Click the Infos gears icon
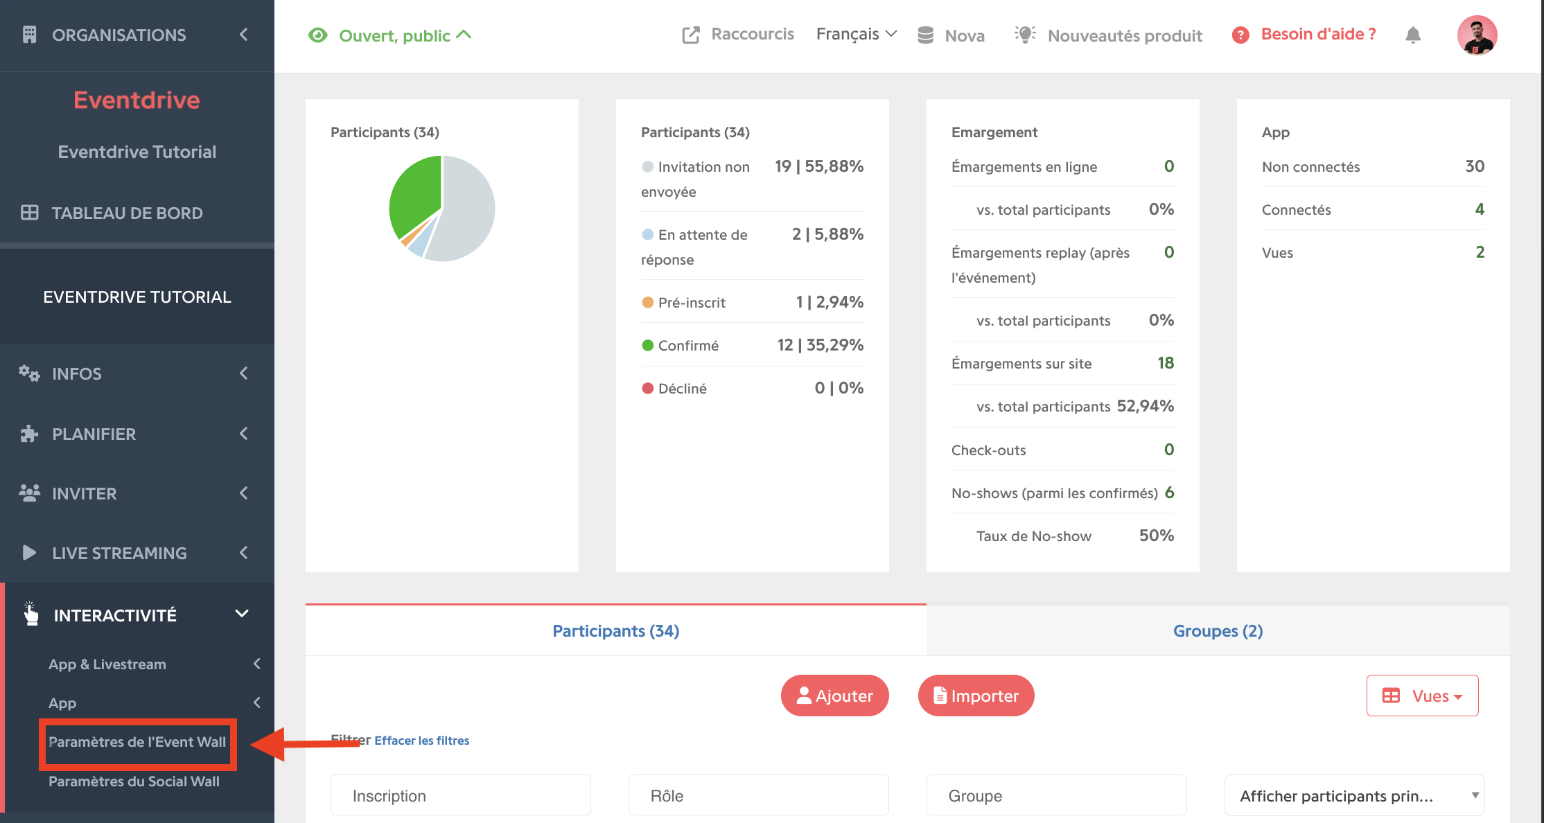 (29, 373)
